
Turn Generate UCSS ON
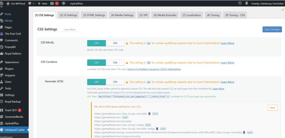[x=115, y=82]
